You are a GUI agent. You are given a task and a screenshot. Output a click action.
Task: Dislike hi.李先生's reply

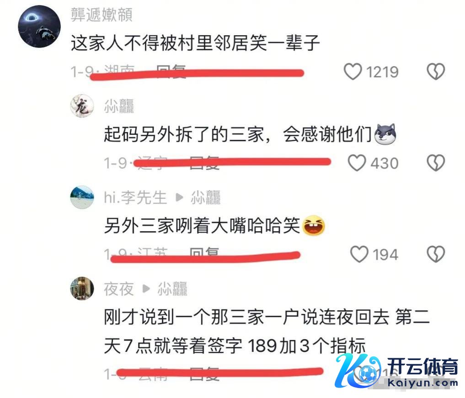[x=436, y=254]
